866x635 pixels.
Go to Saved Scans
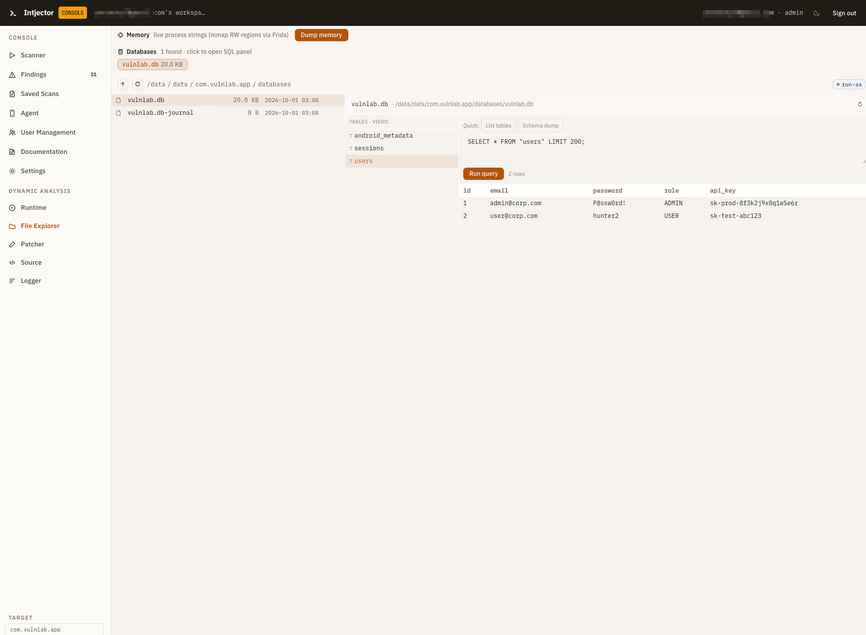coord(40,94)
